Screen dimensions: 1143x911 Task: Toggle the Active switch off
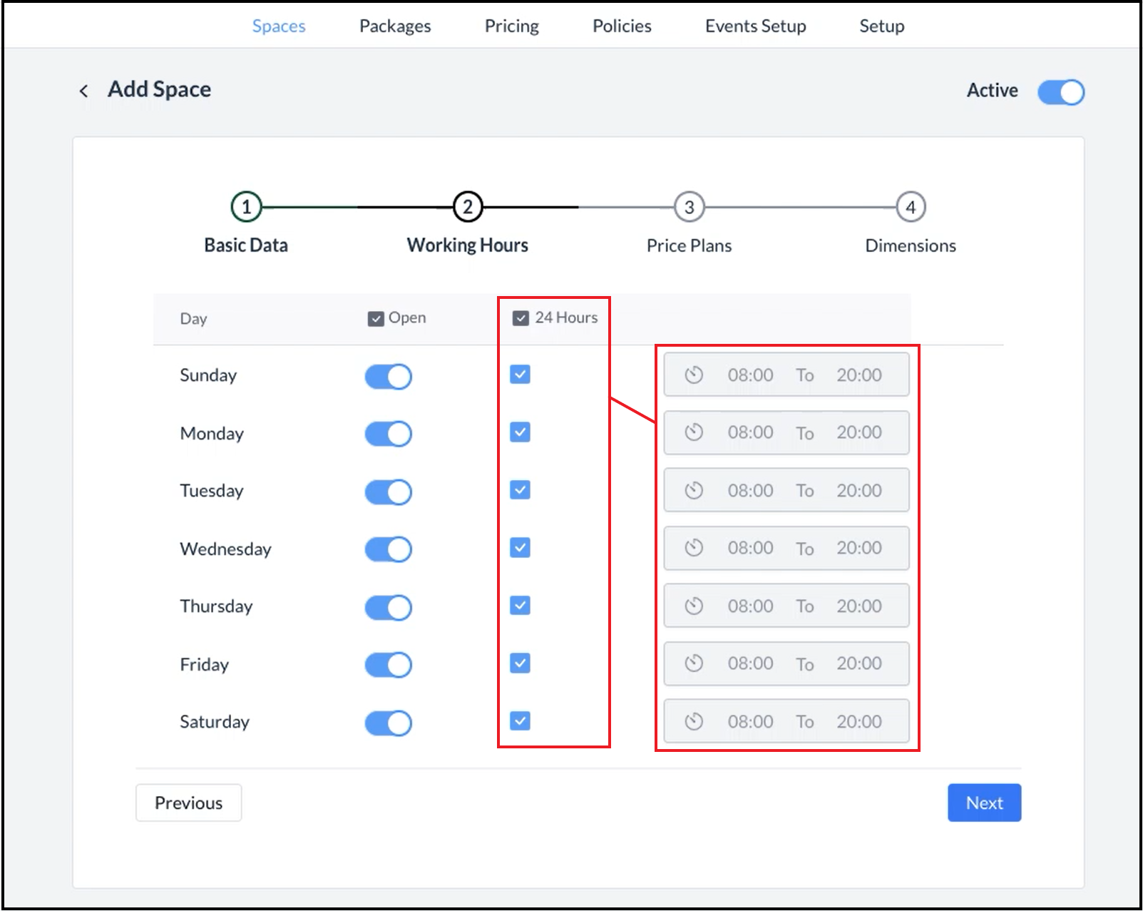tap(1060, 92)
